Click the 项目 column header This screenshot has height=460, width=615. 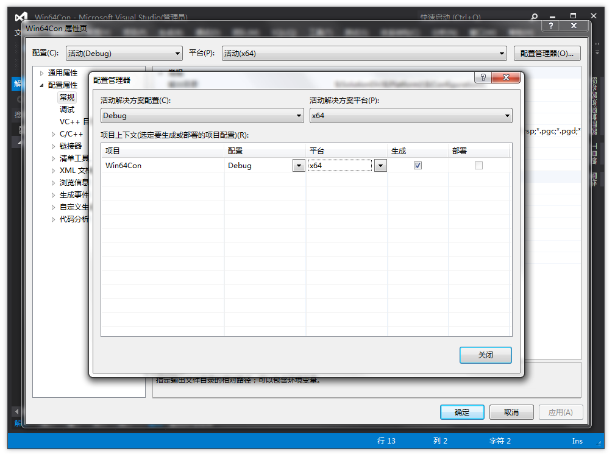point(162,151)
